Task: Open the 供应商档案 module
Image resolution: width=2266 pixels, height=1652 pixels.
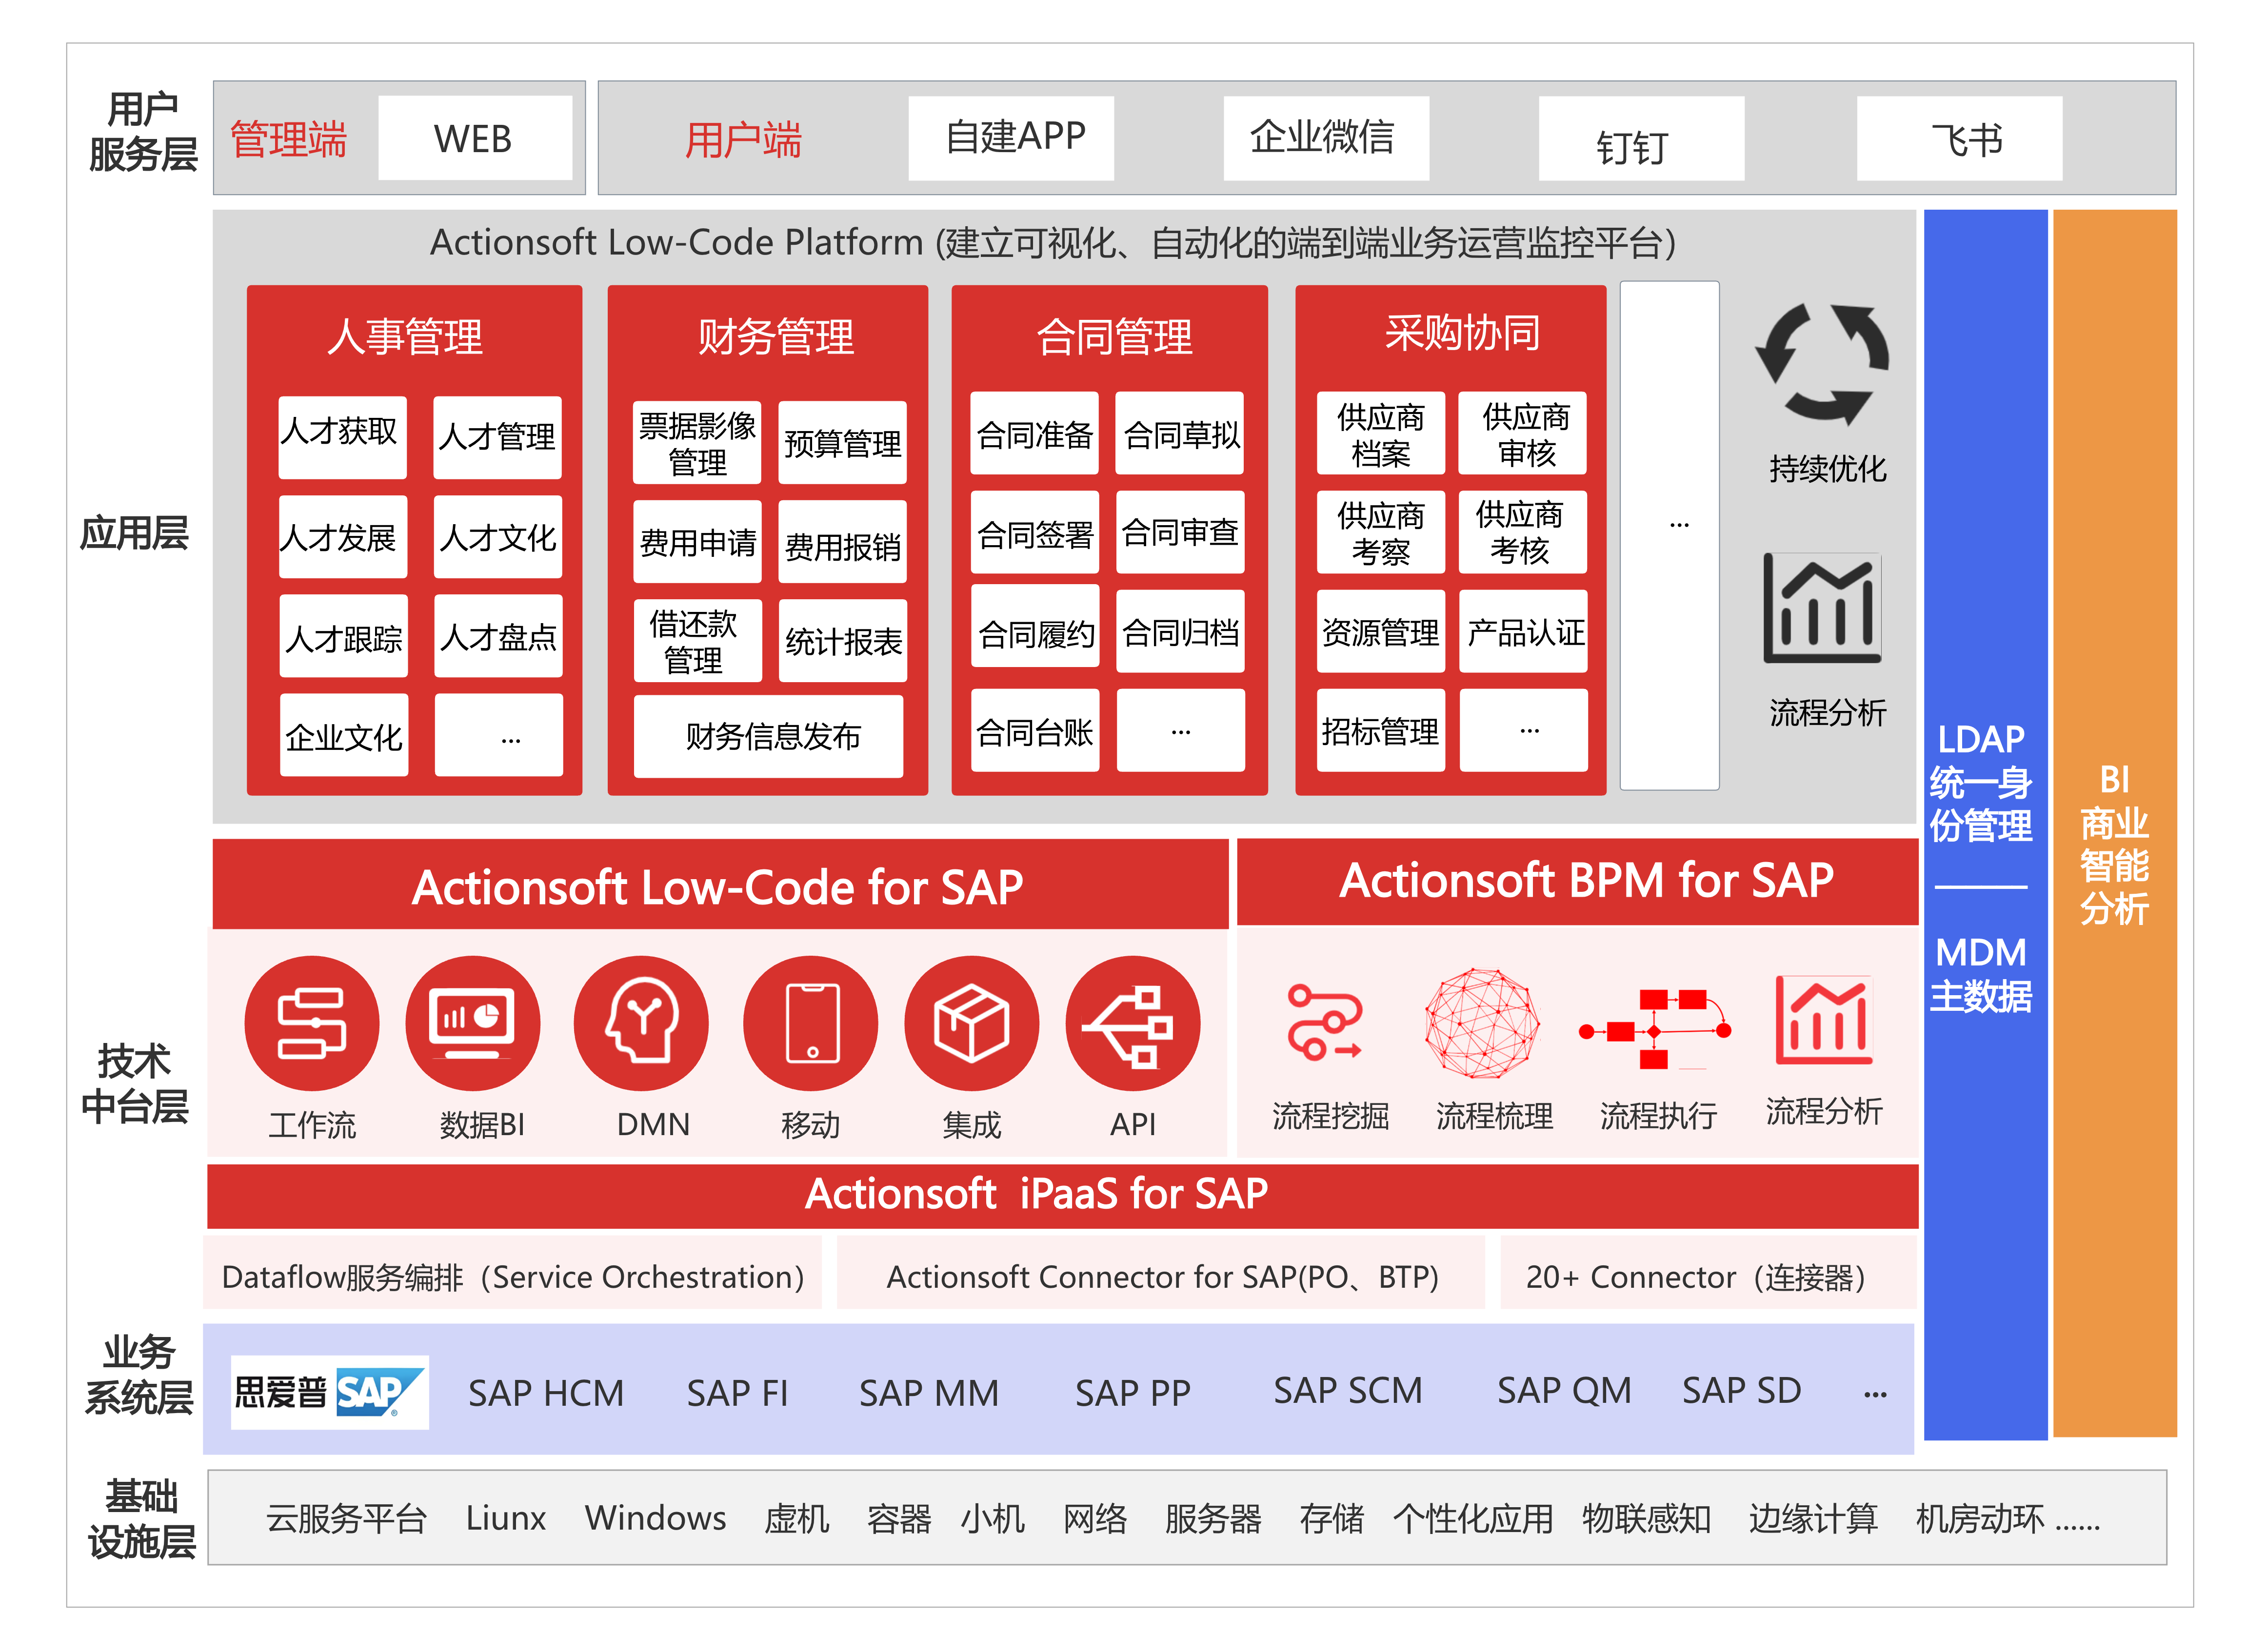Action: (x=1381, y=433)
